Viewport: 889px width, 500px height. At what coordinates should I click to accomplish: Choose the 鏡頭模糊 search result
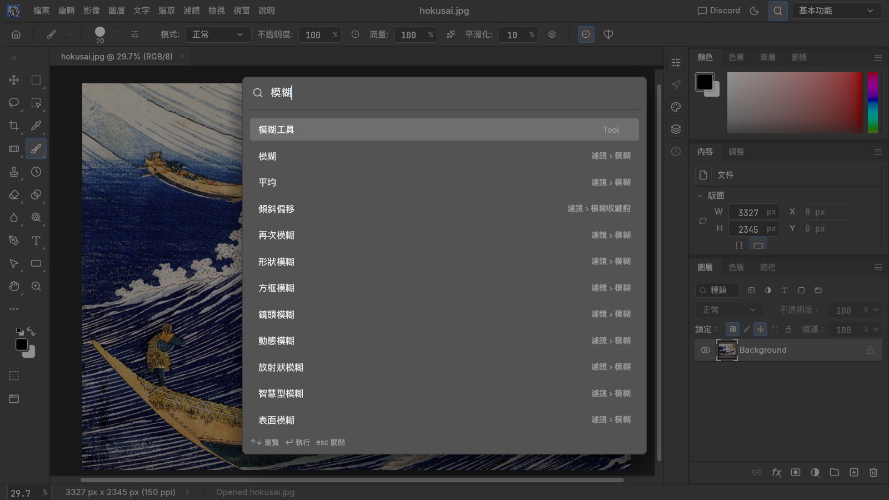click(x=444, y=314)
